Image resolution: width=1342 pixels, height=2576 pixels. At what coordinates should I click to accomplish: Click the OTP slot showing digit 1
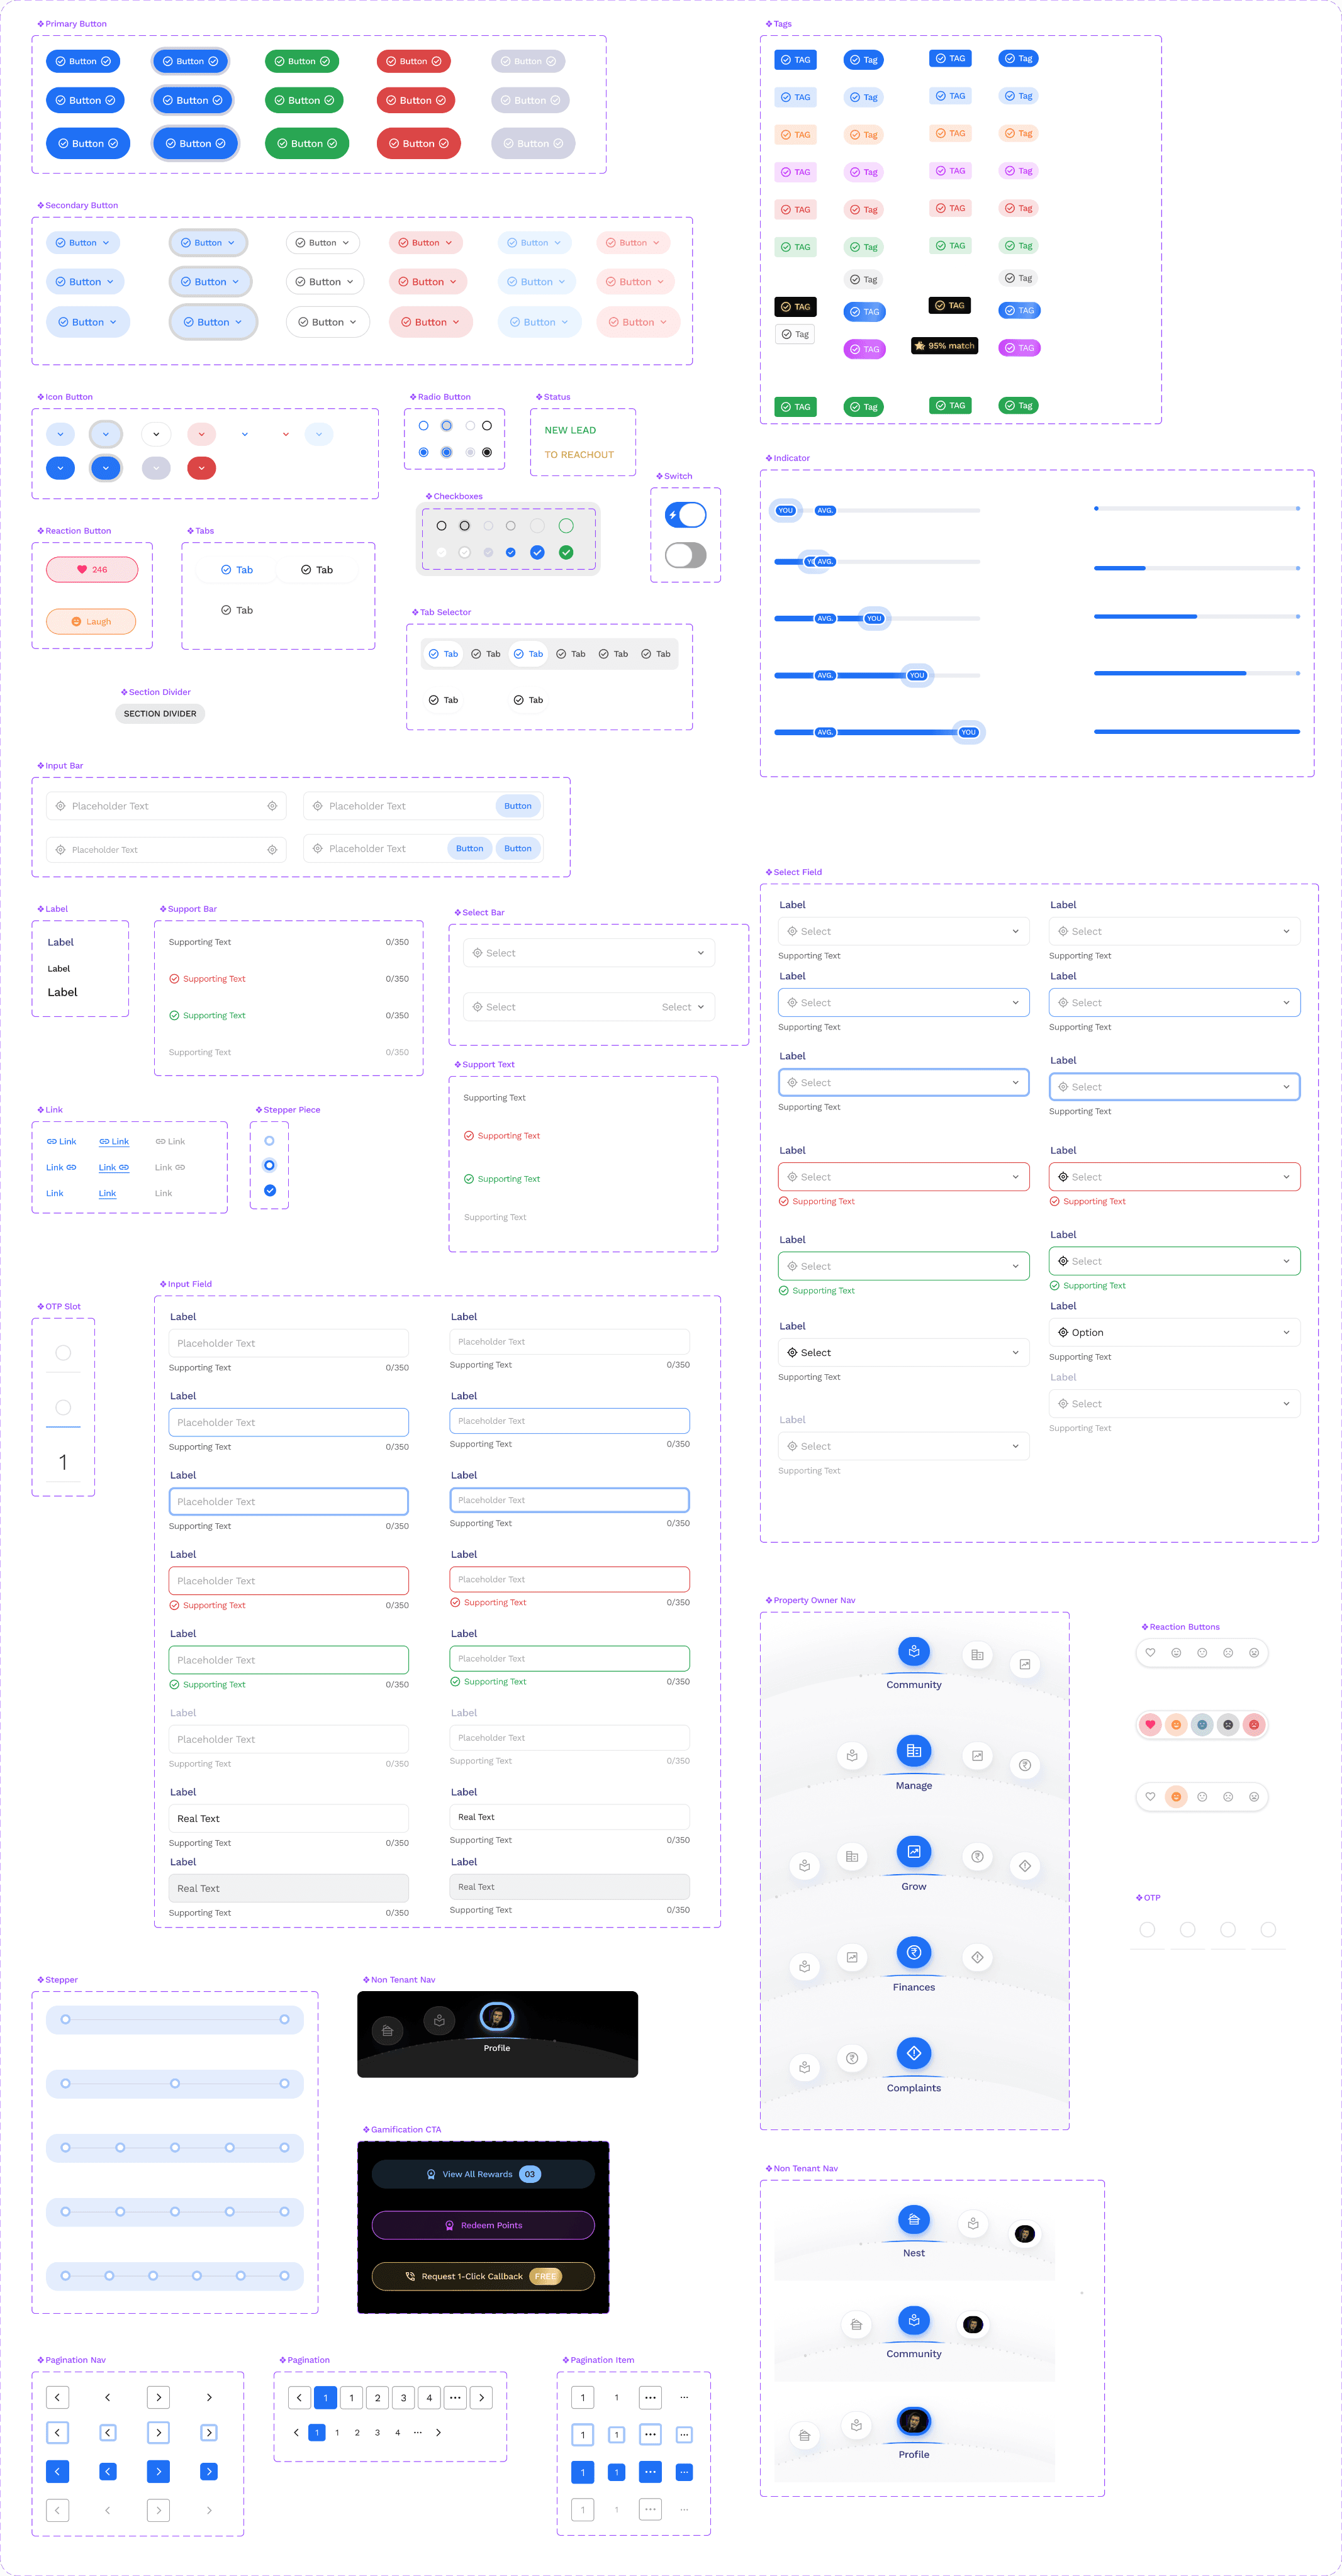pyautogui.click(x=63, y=1463)
